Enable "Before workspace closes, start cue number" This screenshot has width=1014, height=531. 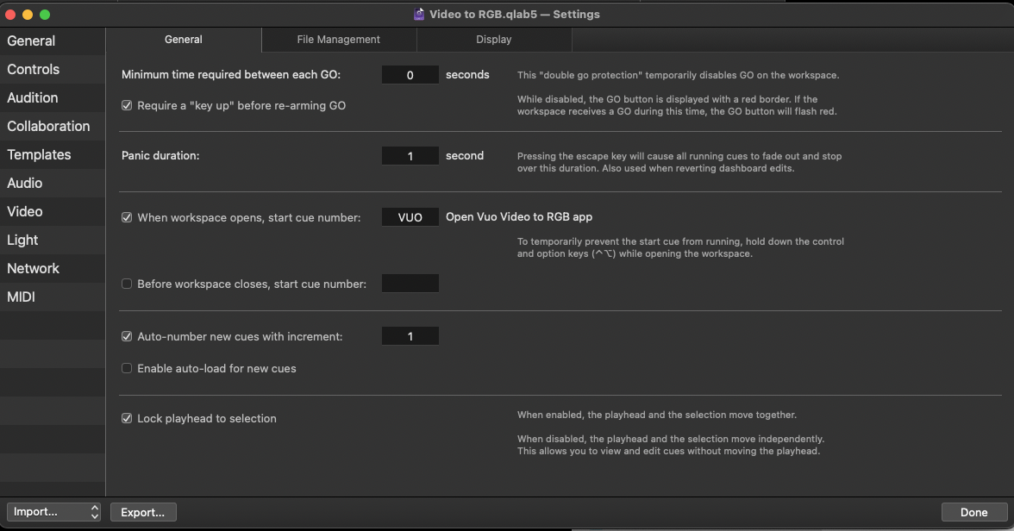(x=126, y=283)
